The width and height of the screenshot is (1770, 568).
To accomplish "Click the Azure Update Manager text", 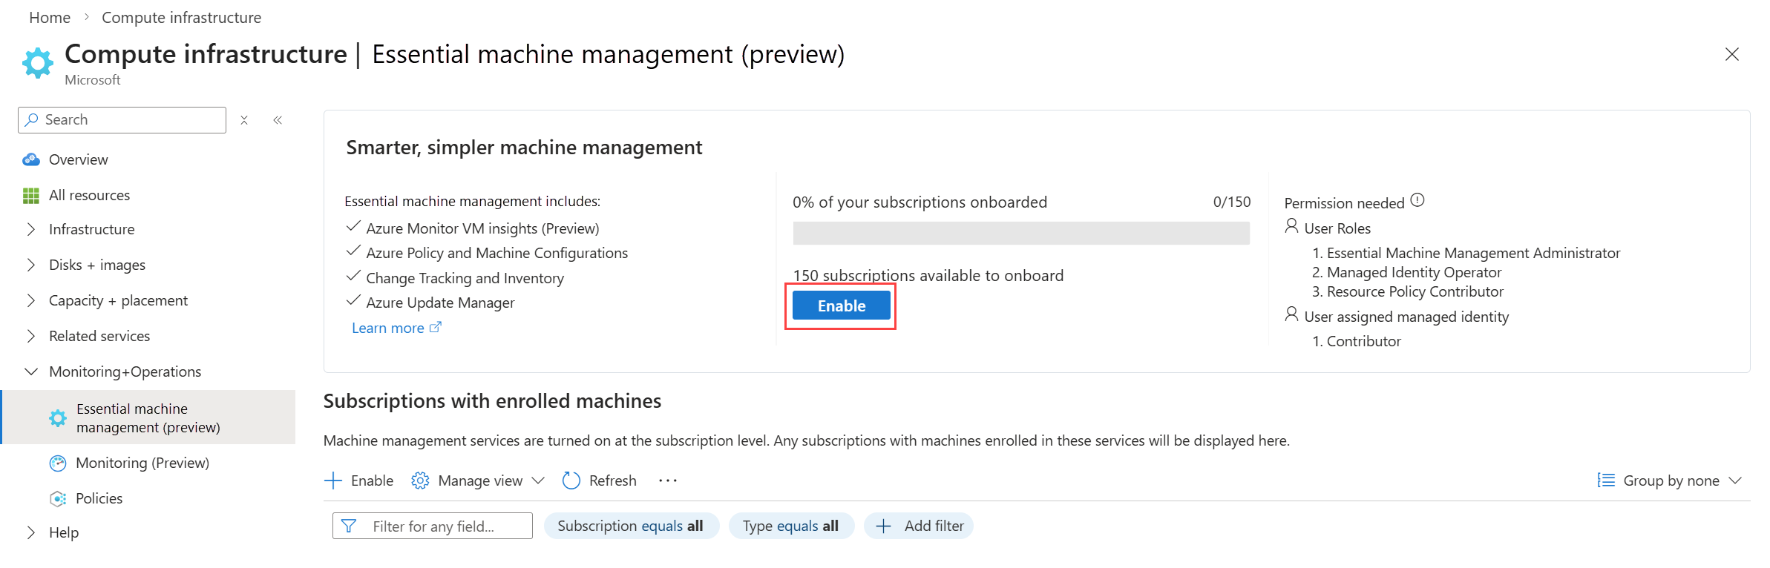I will [440, 303].
